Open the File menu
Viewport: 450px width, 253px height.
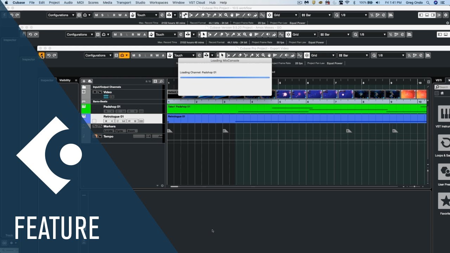(x=32, y=2)
